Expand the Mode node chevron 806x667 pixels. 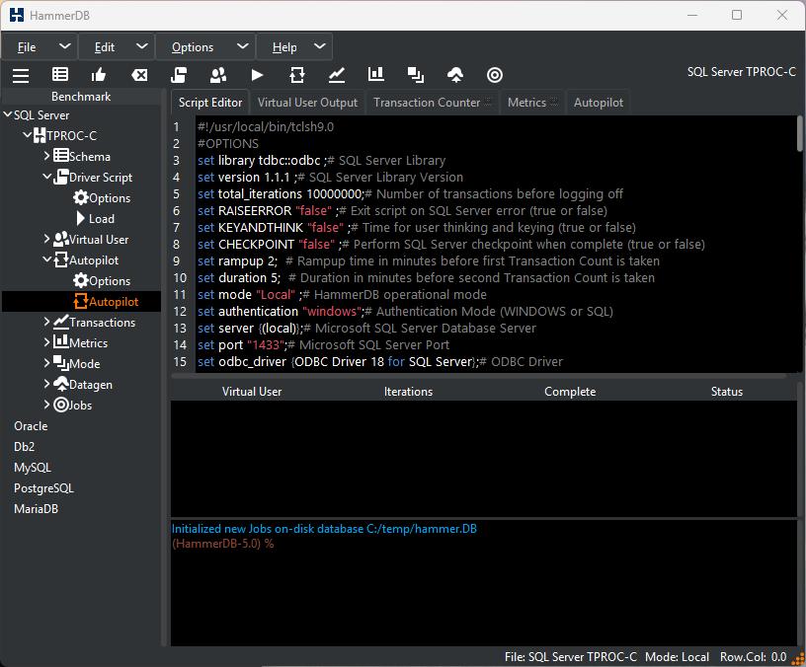(x=47, y=362)
